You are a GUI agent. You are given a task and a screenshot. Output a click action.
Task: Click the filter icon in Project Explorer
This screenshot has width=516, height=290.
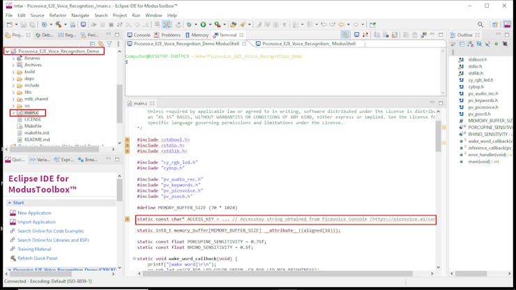point(109,44)
